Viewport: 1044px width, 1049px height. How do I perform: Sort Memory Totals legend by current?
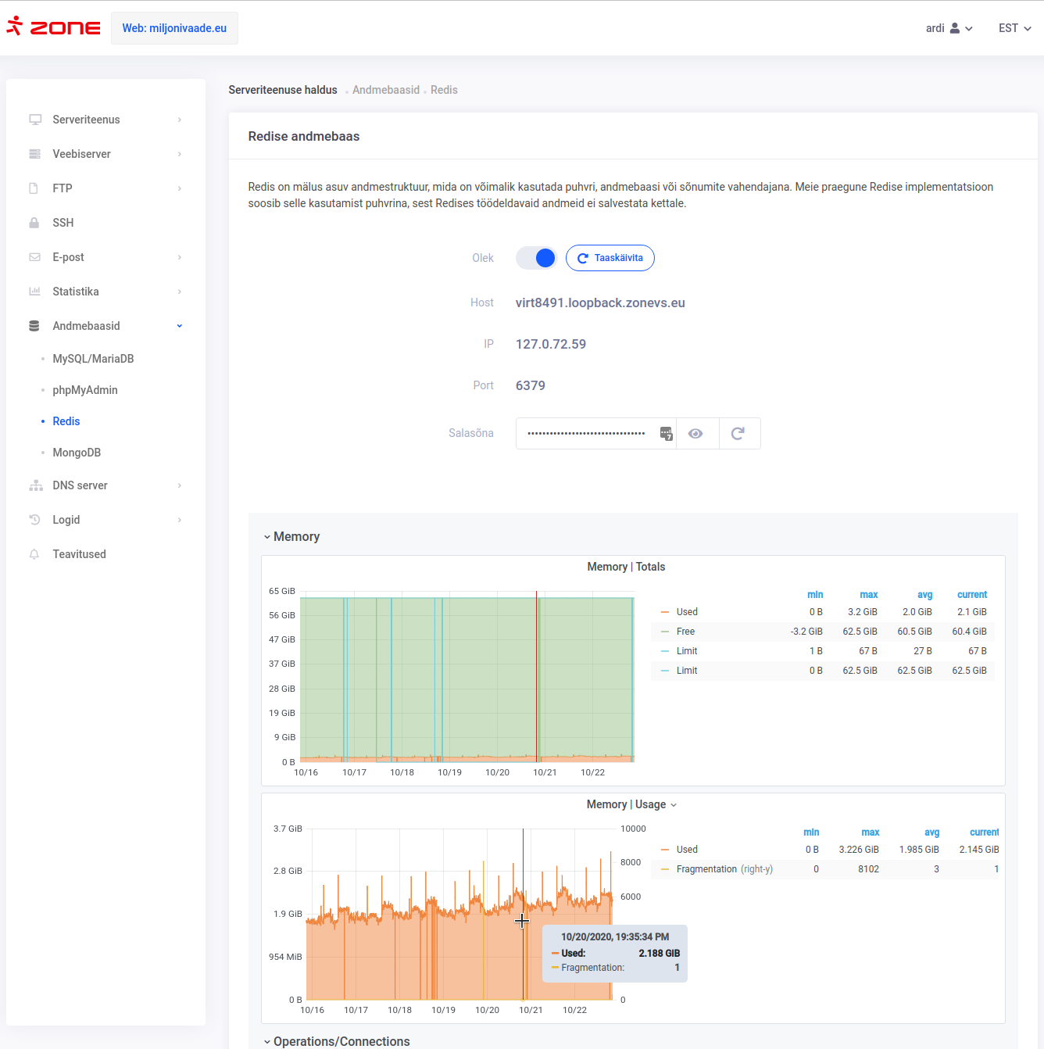point(972,595)
